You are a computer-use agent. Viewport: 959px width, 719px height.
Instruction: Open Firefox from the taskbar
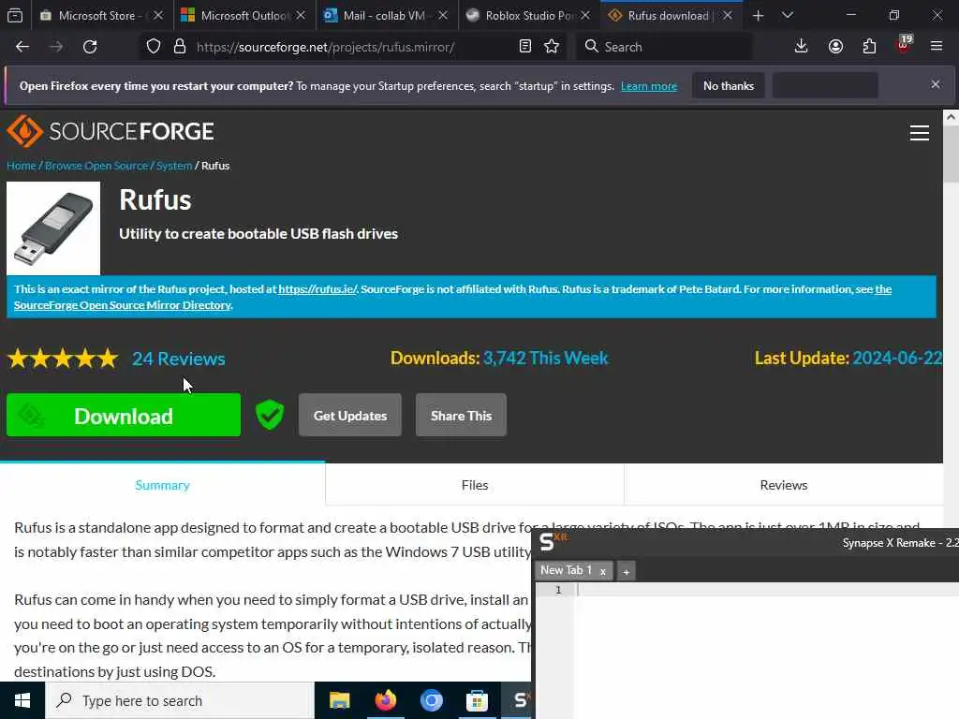(385, 700)
